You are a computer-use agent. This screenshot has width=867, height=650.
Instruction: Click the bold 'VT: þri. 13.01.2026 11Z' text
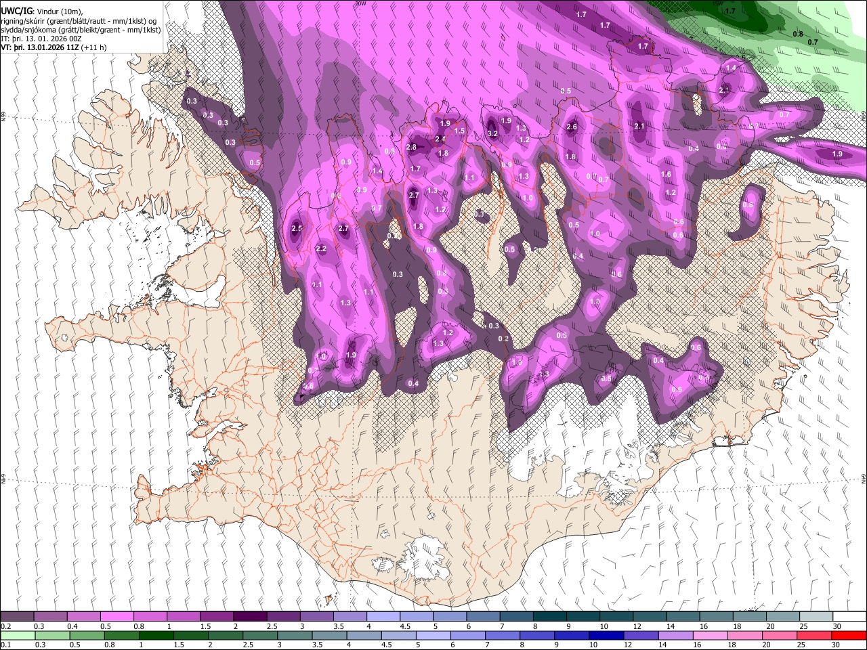40,47
